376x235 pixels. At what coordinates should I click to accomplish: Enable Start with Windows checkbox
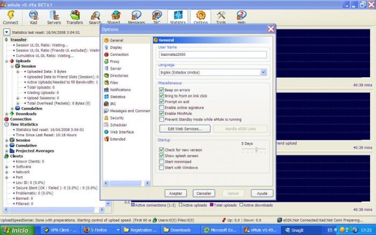pos(161,168)
